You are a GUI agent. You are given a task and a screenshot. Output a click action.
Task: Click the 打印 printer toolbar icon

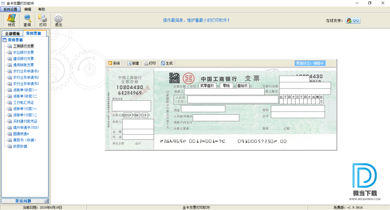pyautogui.click(x=43, y=20)
